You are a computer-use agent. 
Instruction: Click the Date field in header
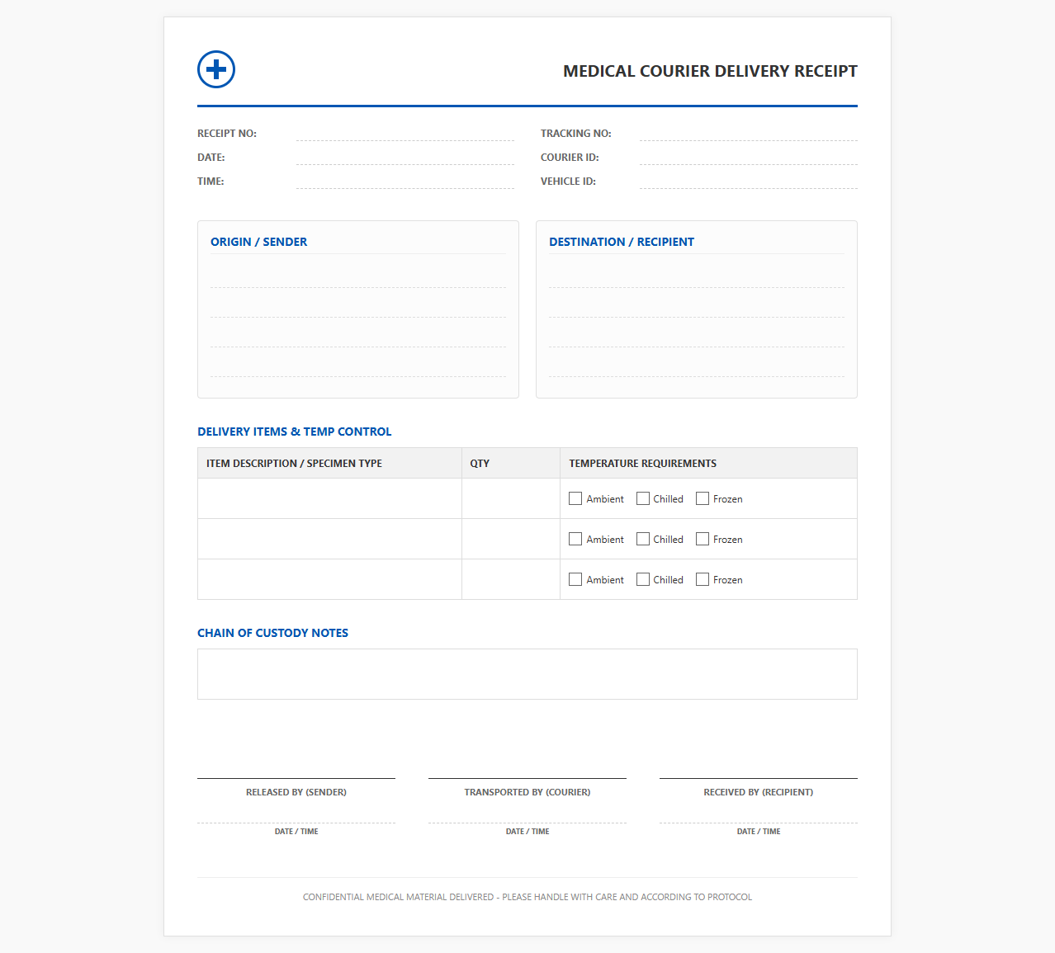pyautogui.click(x=405, y=158)
